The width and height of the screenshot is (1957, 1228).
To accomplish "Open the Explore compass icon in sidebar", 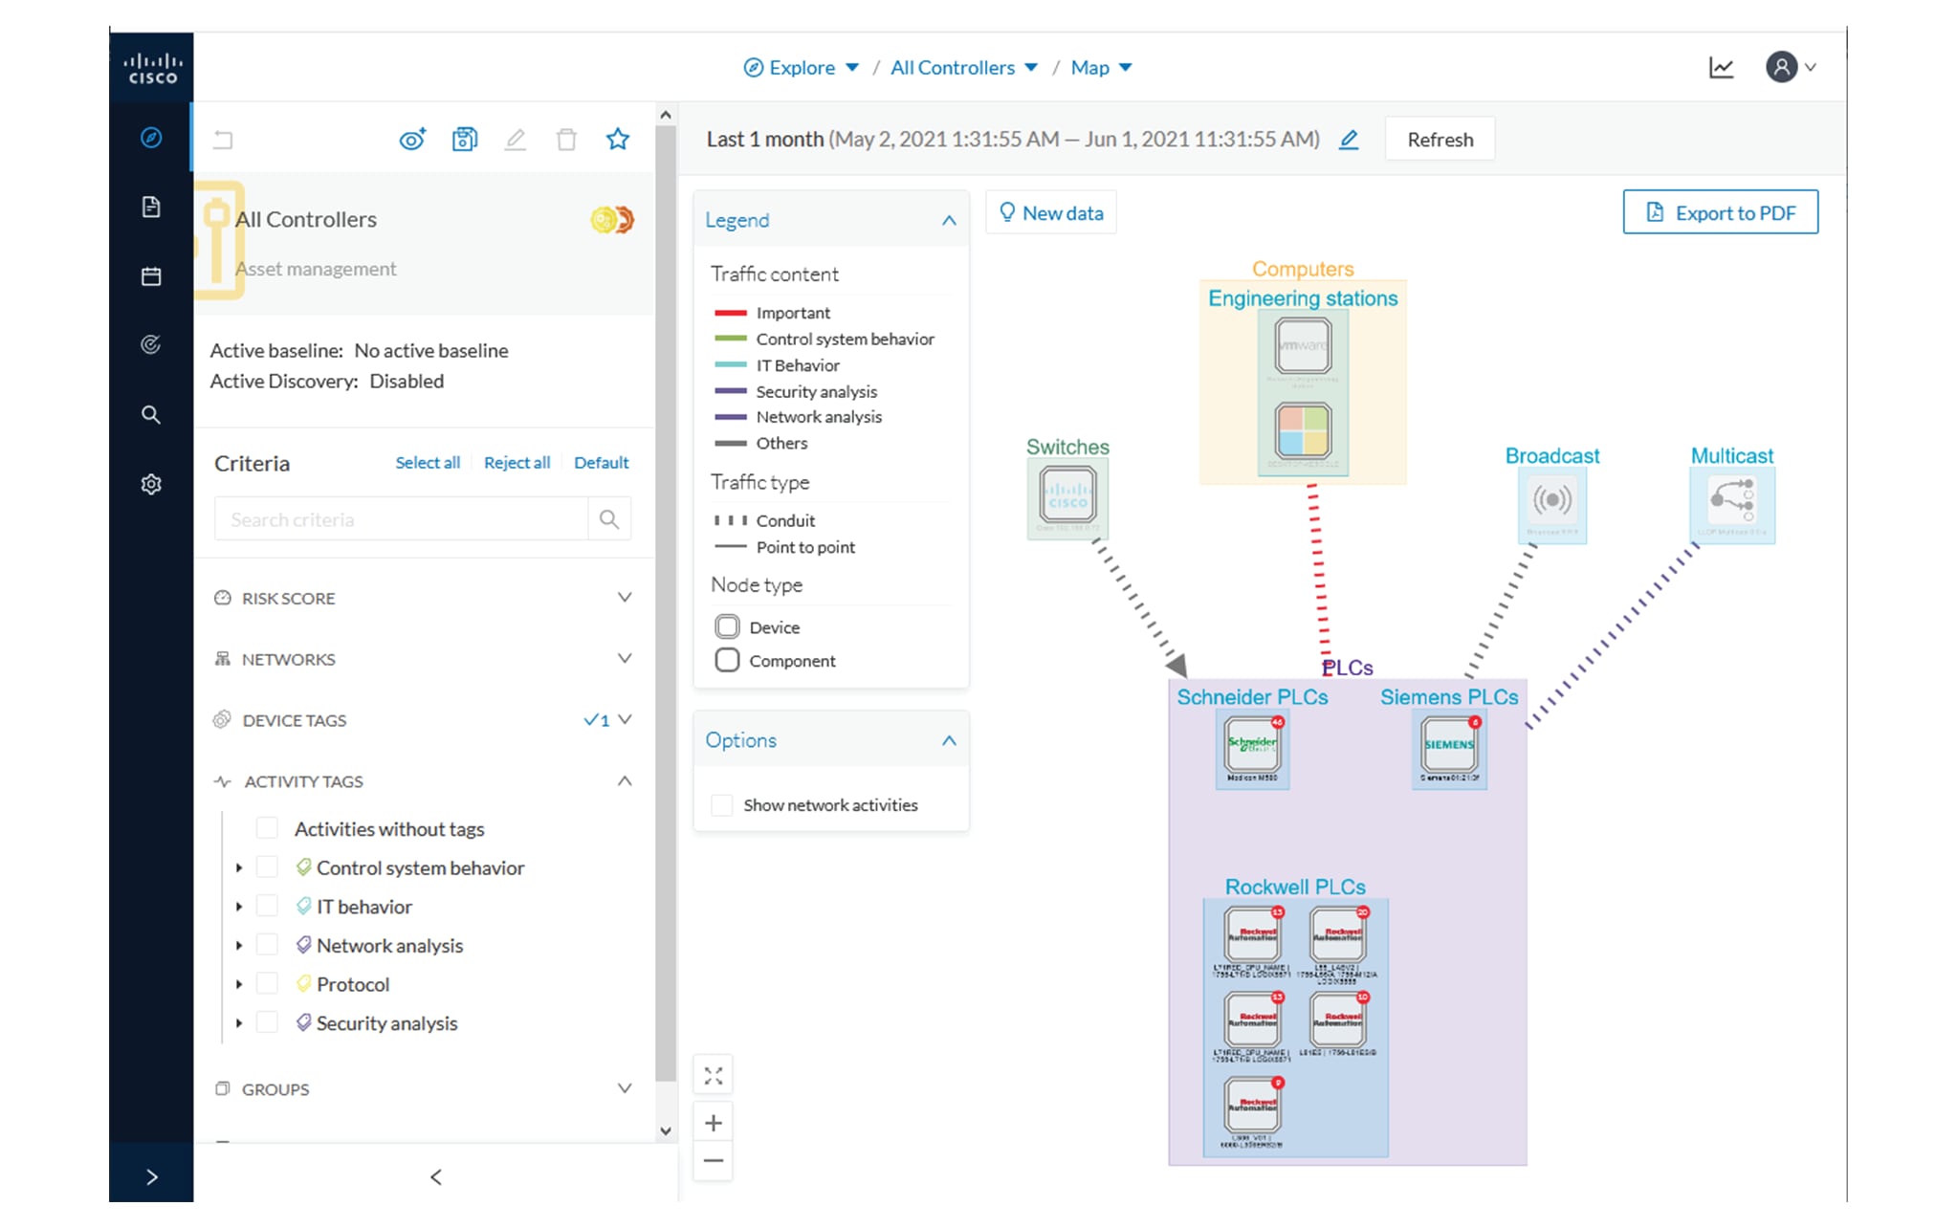I will [151, 138].
